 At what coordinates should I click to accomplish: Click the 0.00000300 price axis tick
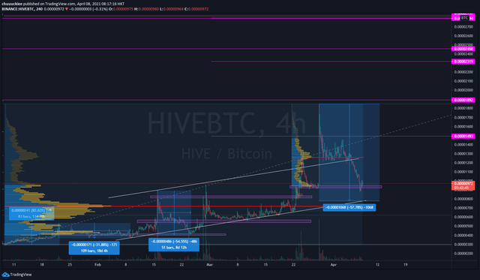[463, 245]
